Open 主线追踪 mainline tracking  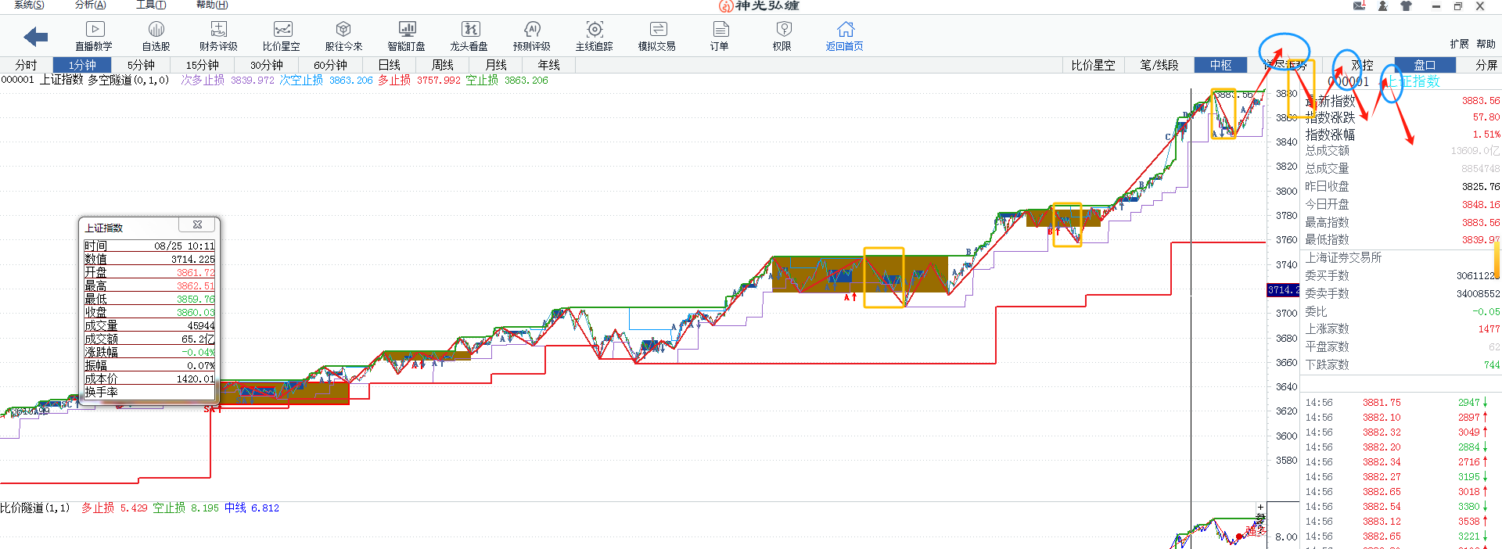click(x=595, y=36)
